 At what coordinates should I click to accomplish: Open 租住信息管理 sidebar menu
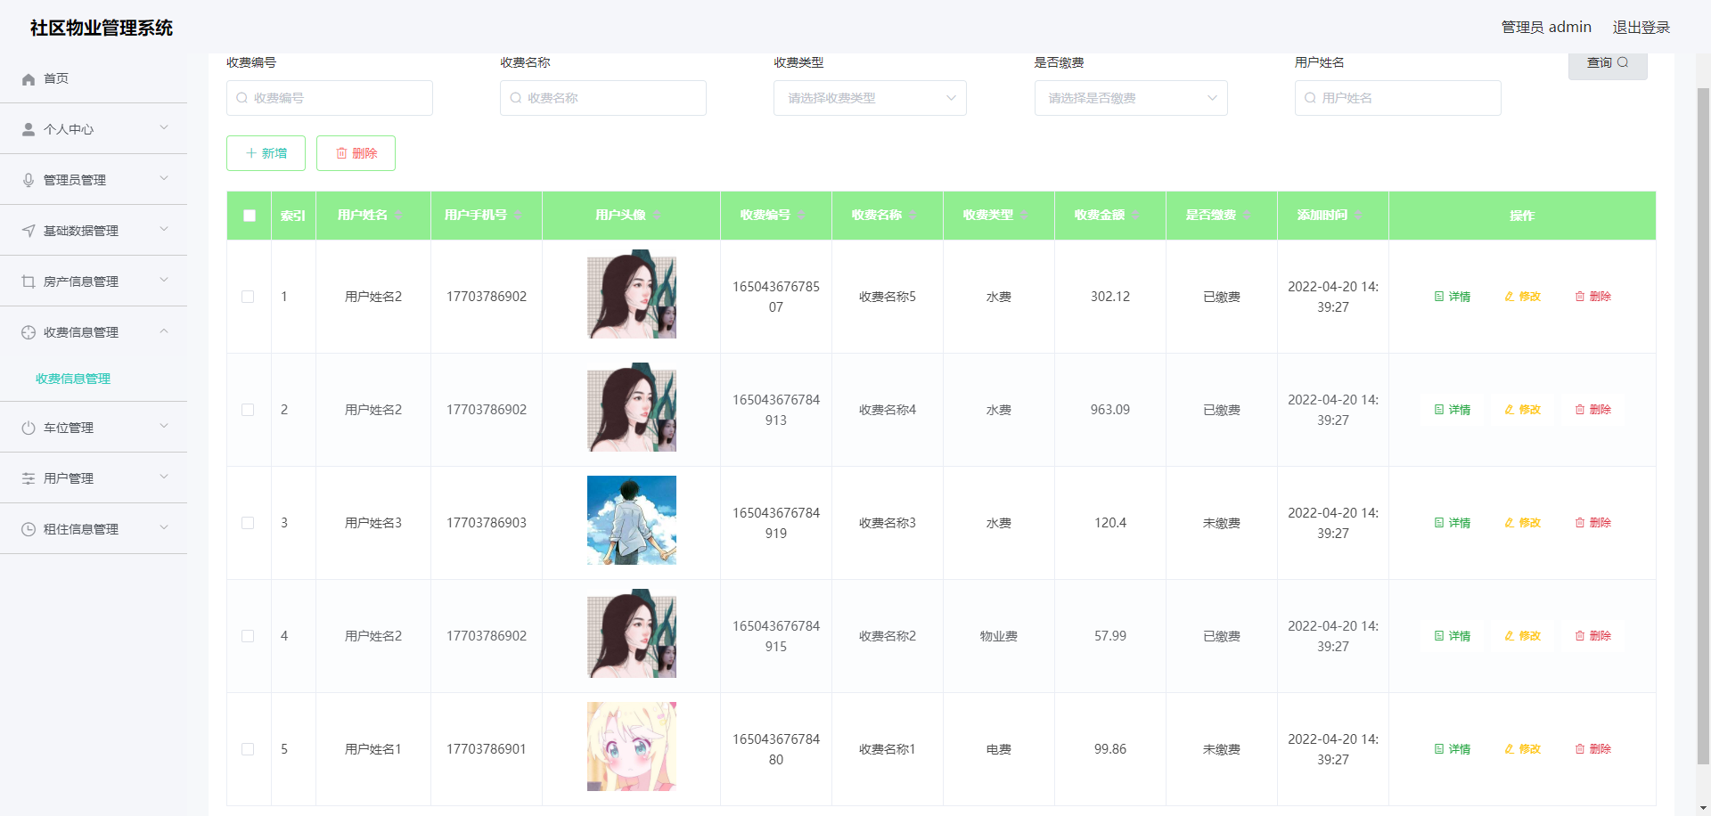(94, 529)
